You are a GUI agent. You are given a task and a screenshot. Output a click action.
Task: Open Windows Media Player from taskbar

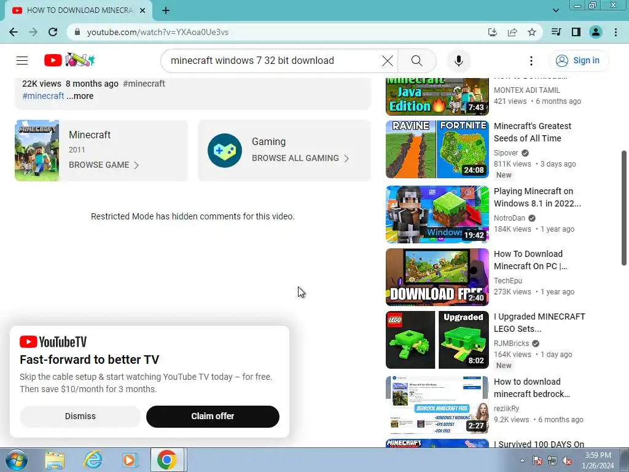tap(130, 460)
